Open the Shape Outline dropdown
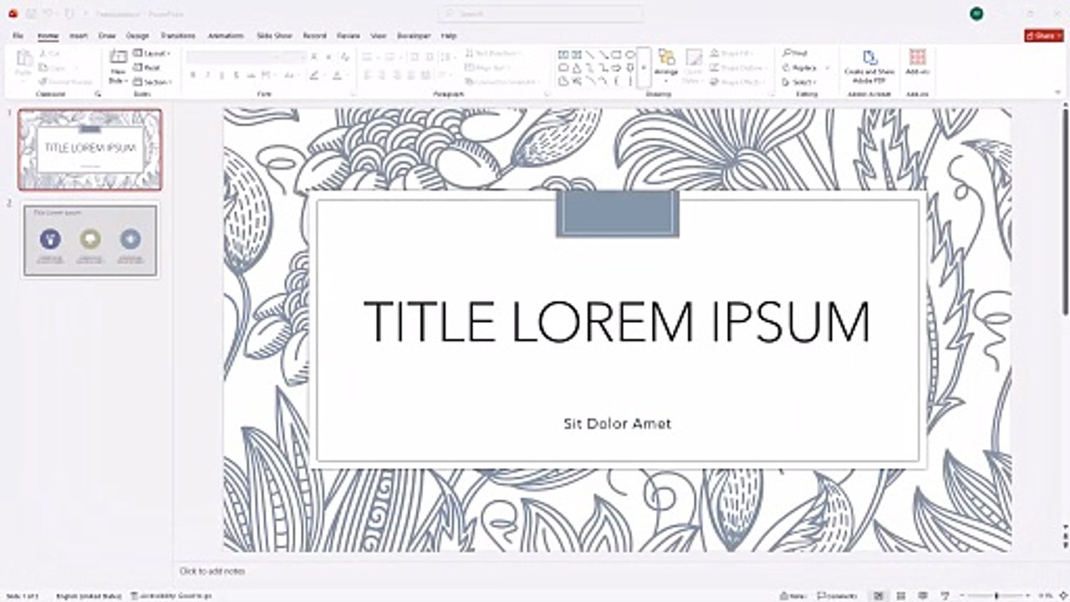 click(738, 68)
